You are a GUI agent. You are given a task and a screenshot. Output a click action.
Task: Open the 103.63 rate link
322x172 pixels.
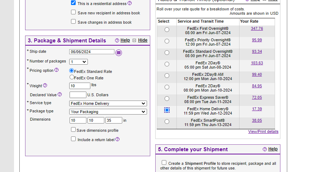[x=257, y=63]
